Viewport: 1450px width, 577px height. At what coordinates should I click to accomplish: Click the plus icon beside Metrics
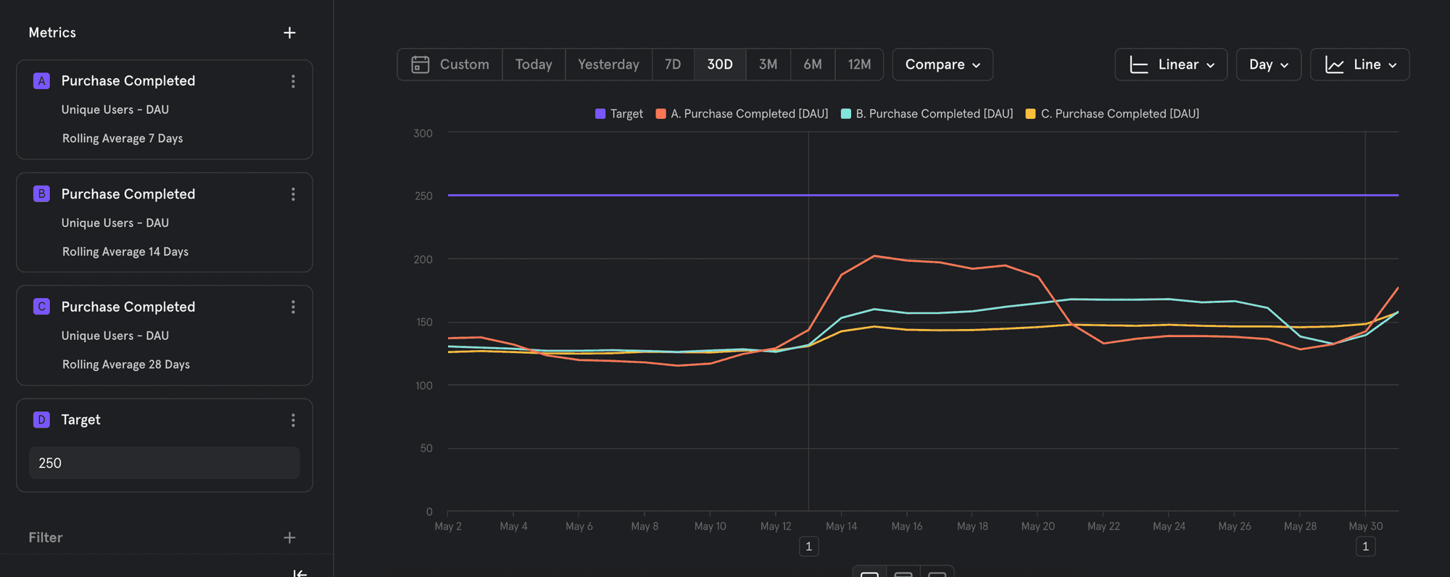(289, 33)
